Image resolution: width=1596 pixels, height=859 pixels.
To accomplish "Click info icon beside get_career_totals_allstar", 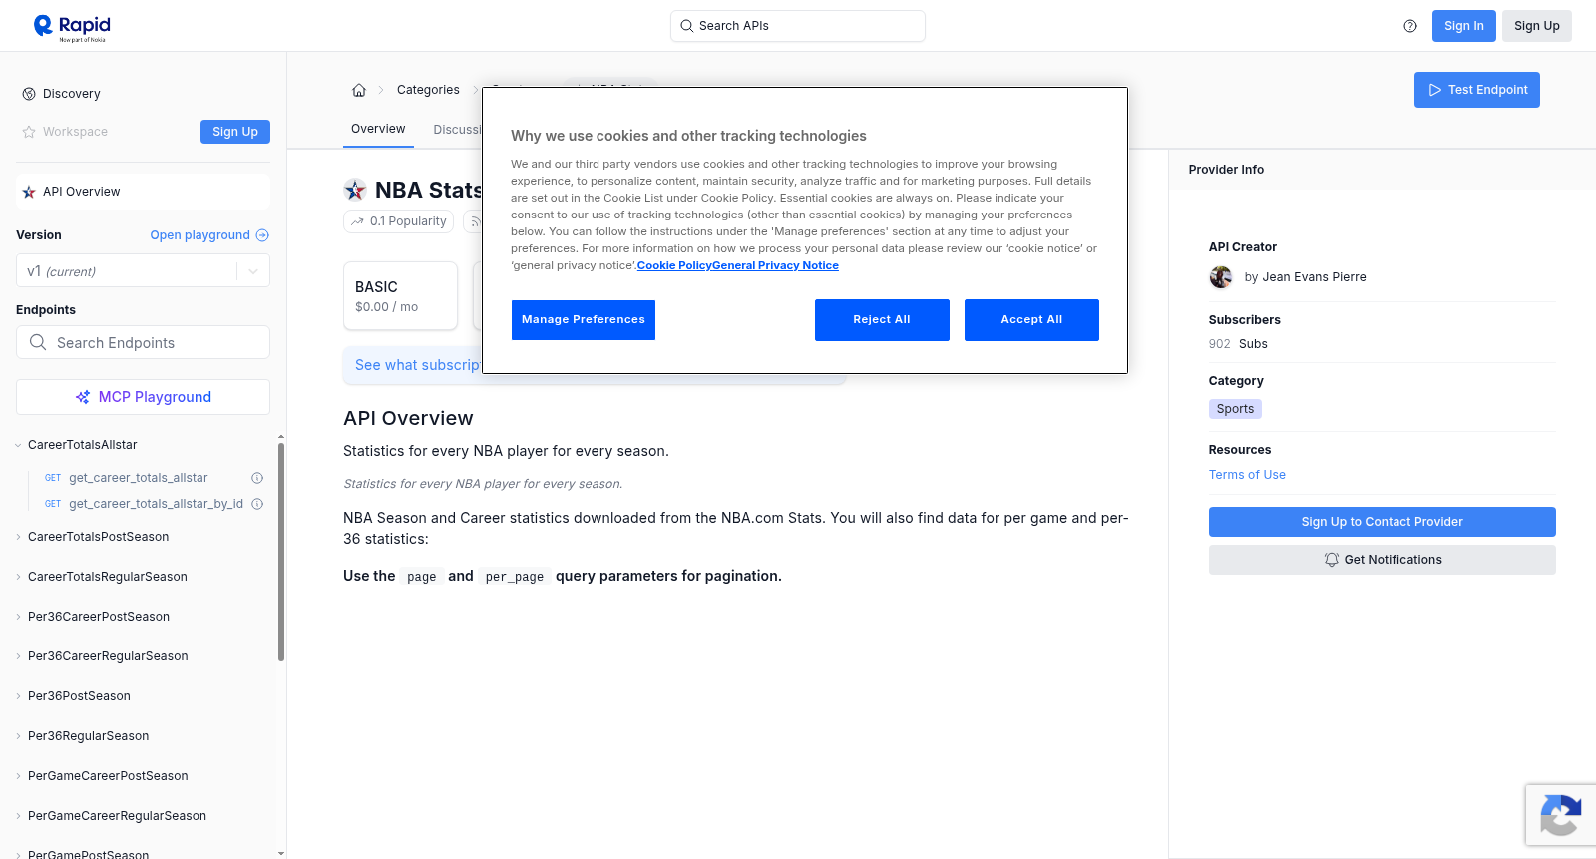I will [x=257, y=478].
